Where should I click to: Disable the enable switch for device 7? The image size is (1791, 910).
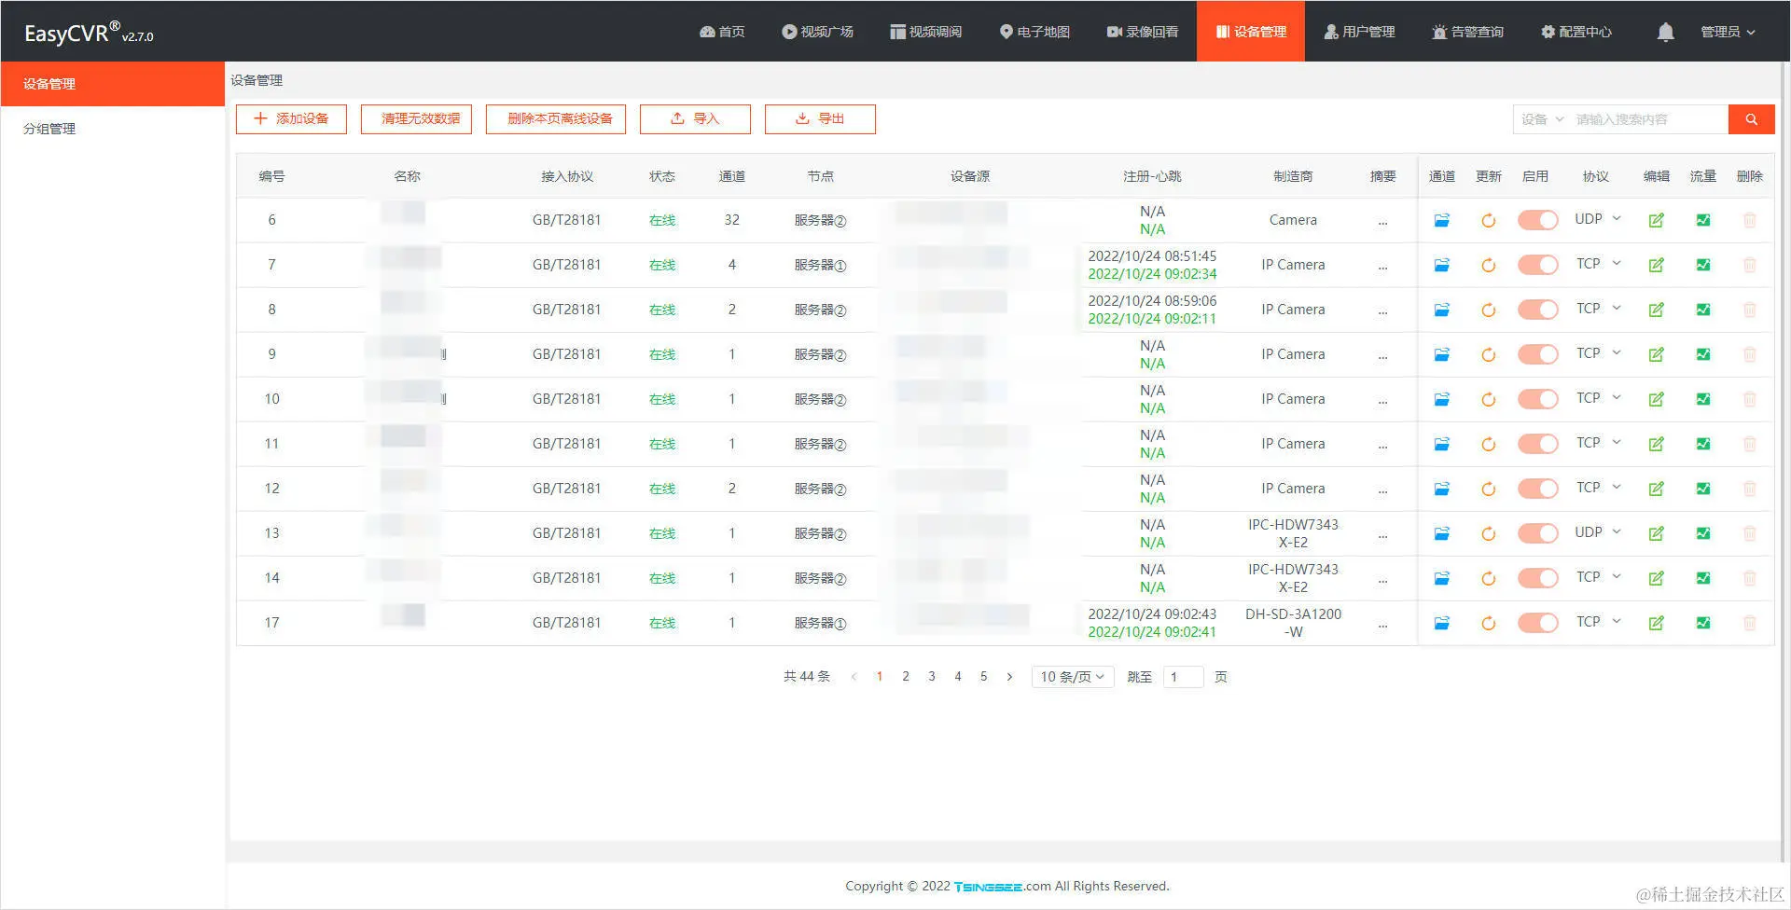coord(1537,265)
